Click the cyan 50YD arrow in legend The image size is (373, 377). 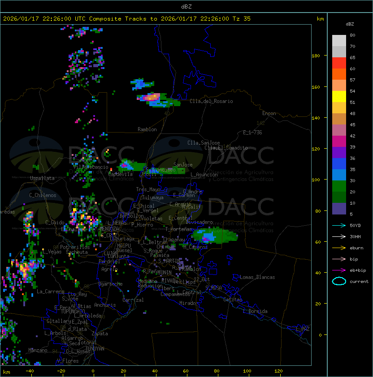click(x=339, y=226)
